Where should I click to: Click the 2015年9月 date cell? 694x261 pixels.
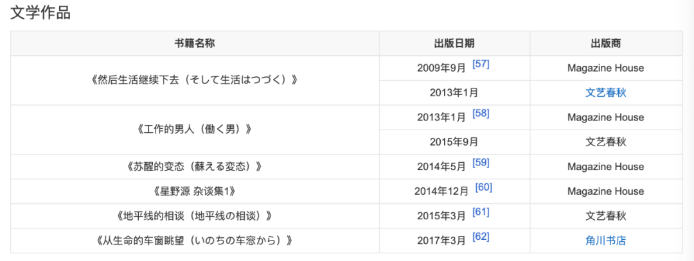click(454, 142)
